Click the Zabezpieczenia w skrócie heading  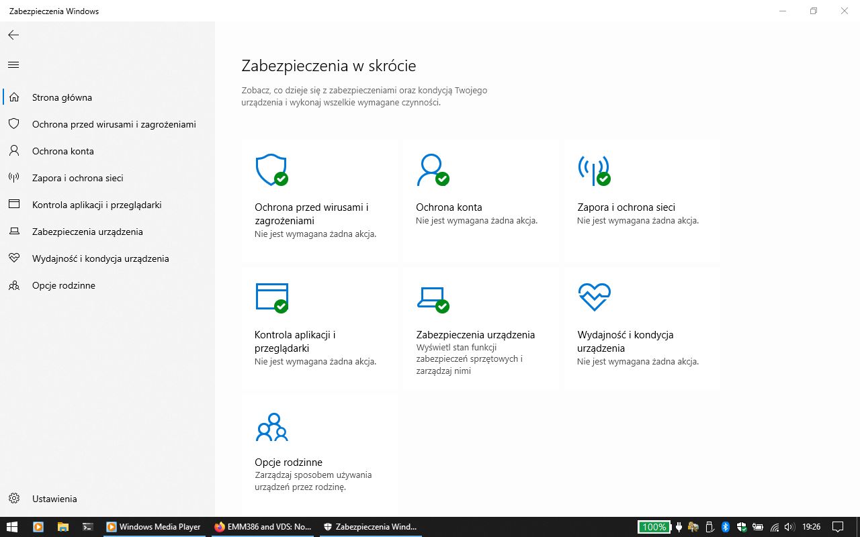[x=329, y=66]
